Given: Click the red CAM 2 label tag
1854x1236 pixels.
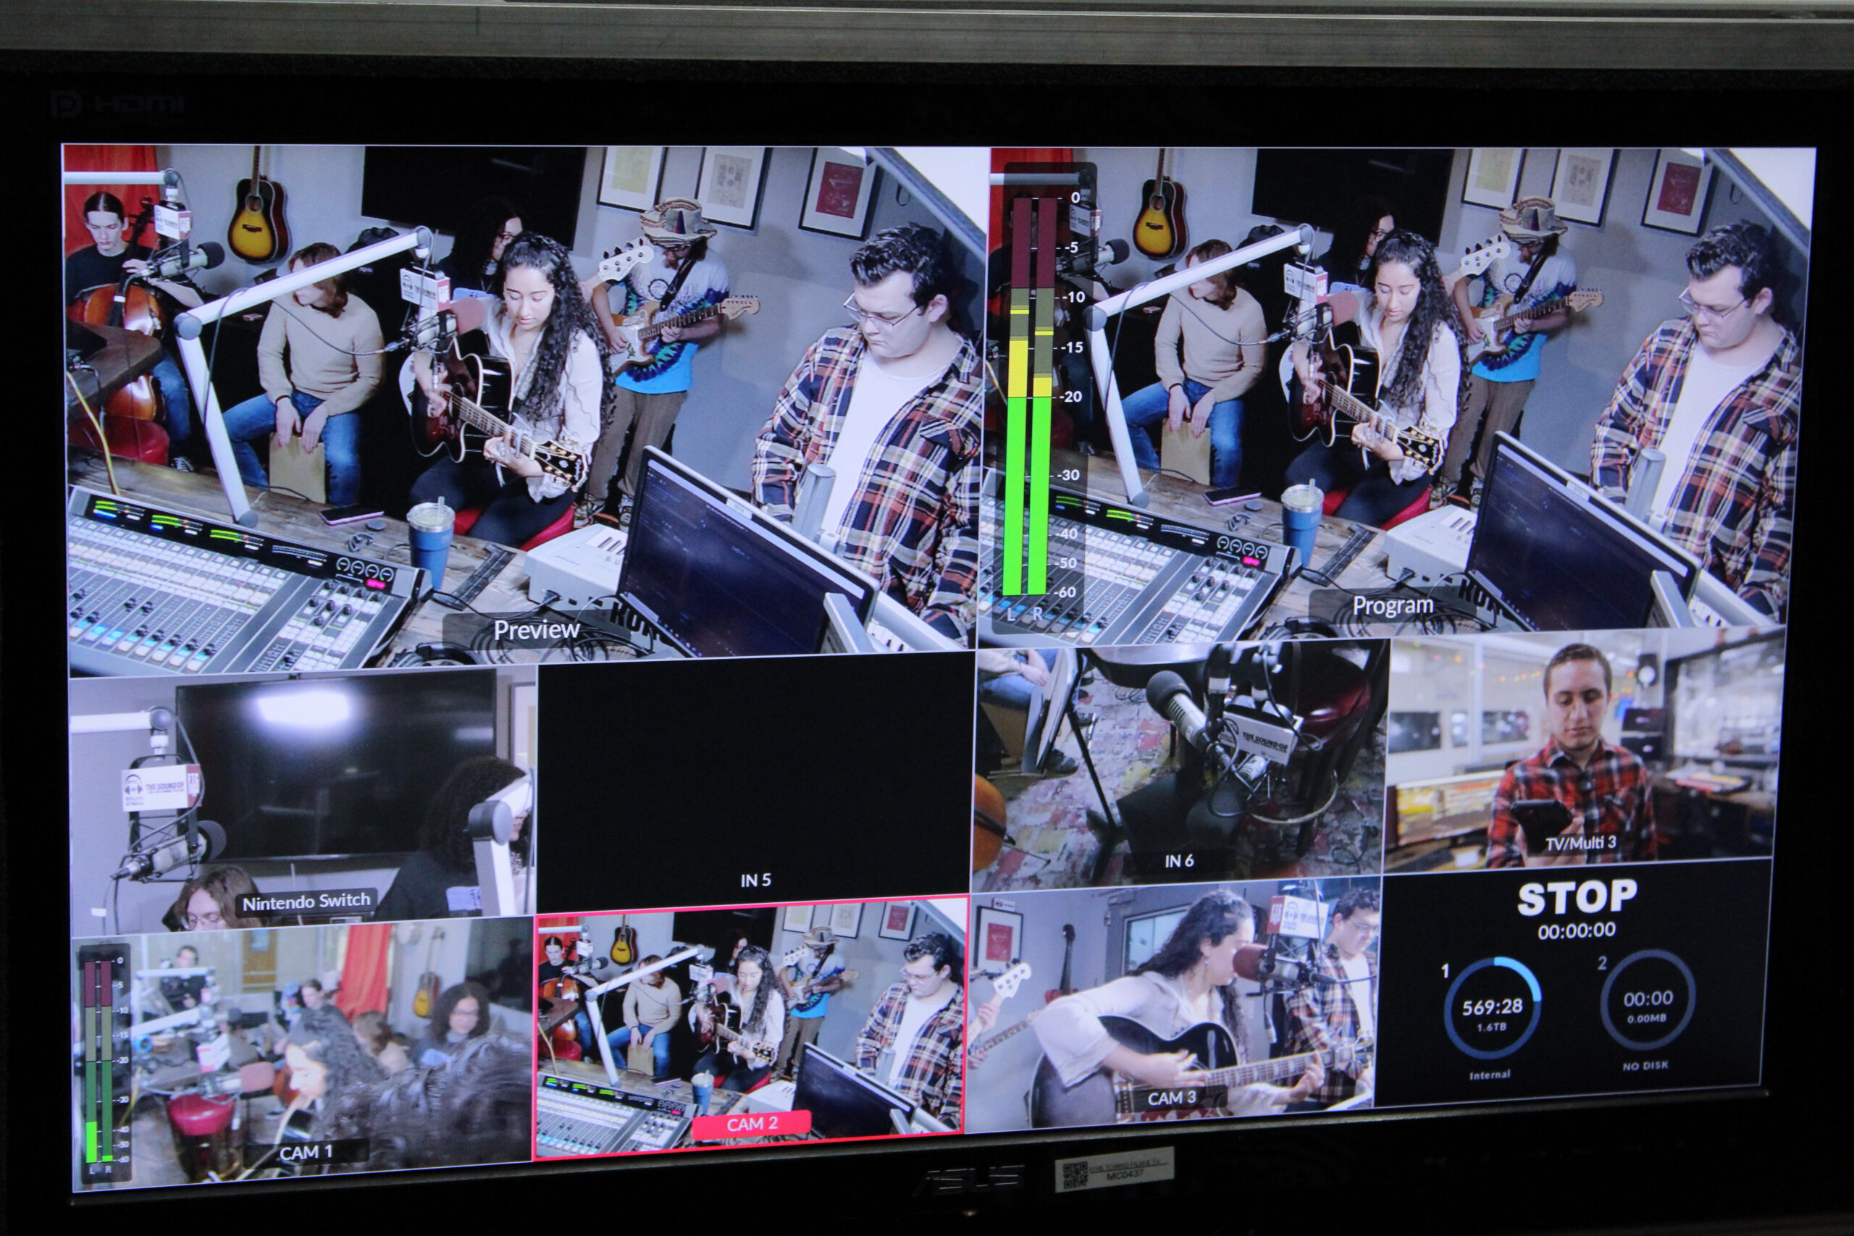Looking at the screenshot, I should click(751, 1124).
